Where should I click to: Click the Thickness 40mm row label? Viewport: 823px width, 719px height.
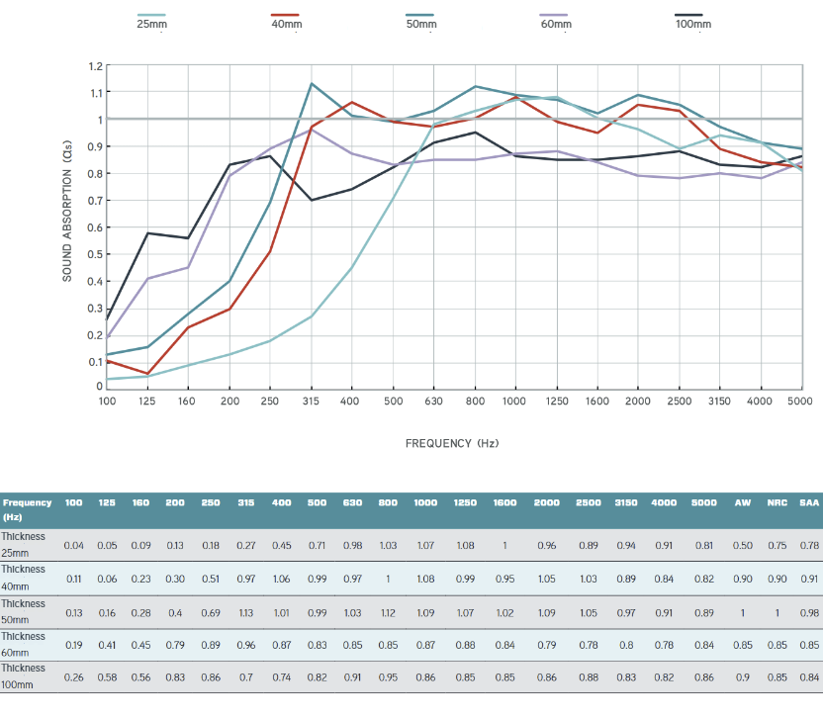click(x=23, y=578)
